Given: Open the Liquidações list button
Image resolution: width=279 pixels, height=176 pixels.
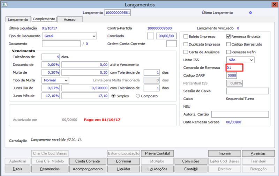Looking at the screenshot, I should pyautogui.click(x=157, y=169).
